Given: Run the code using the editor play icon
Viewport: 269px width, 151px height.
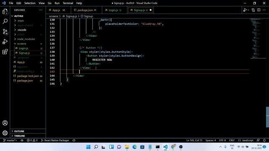Looking at the screenshot, I should coord(245,10).
